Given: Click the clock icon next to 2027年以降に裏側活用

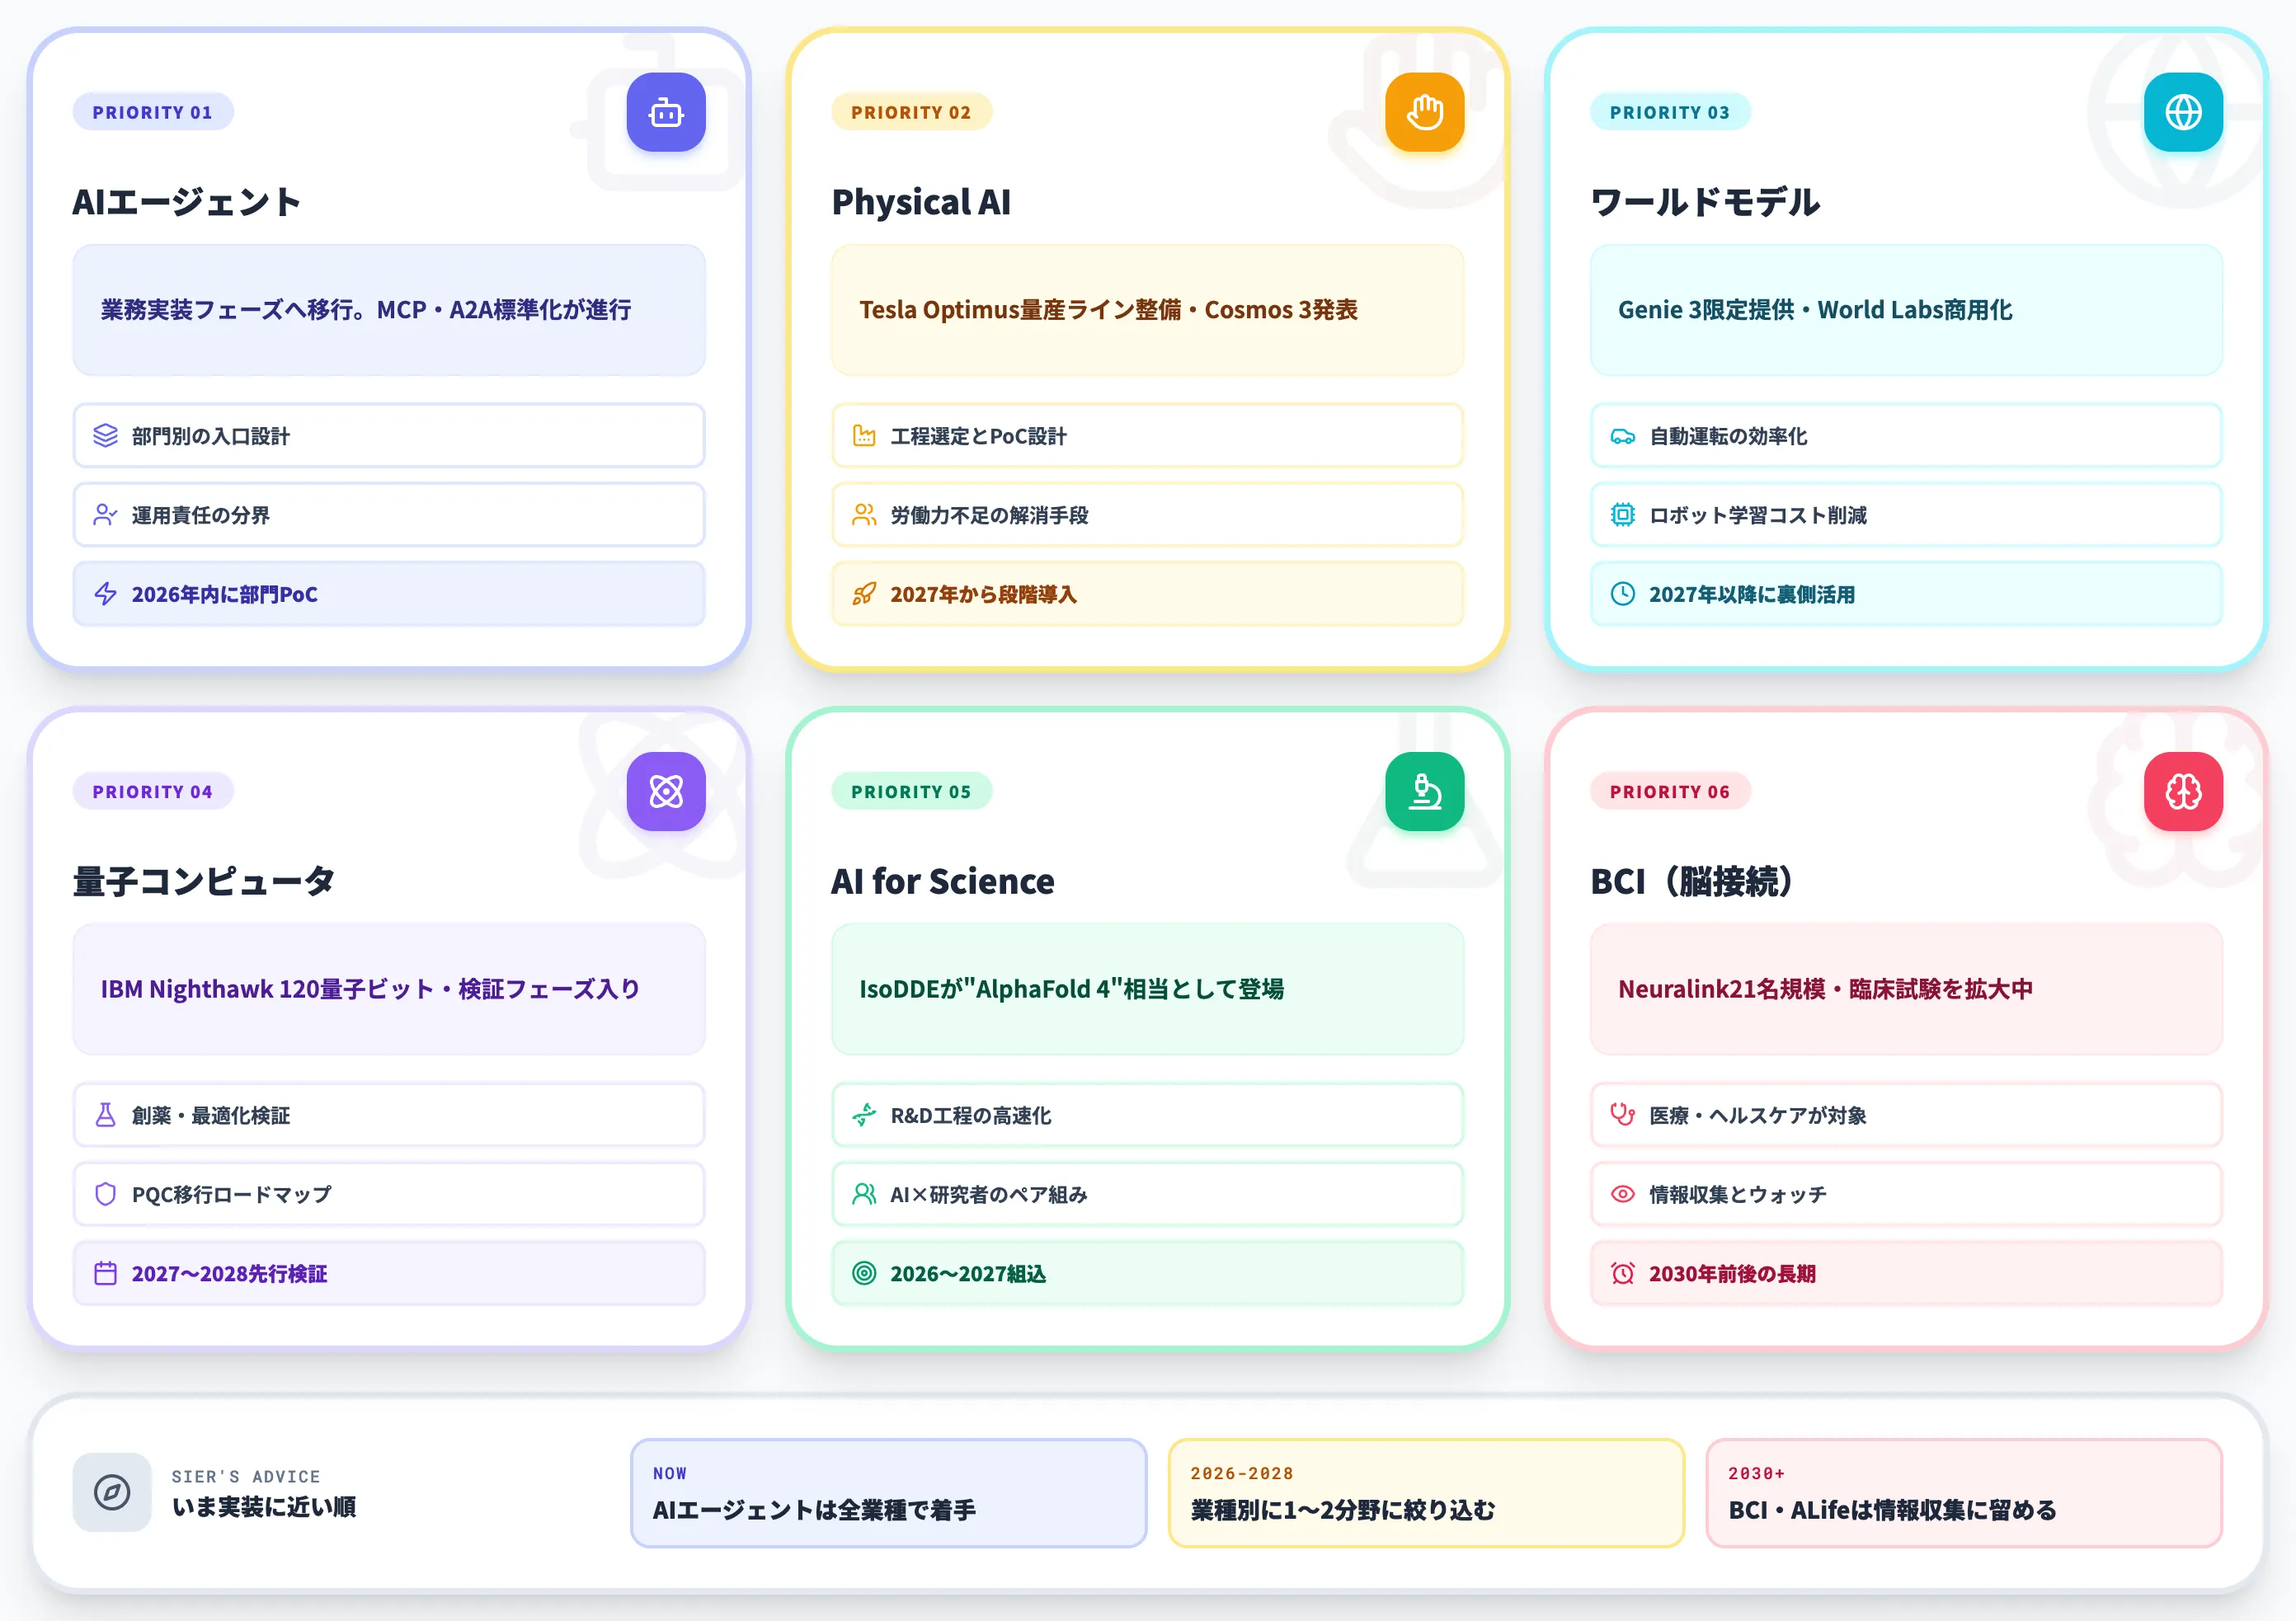Looking at the screenshot, I should (x=1622, y=593).
